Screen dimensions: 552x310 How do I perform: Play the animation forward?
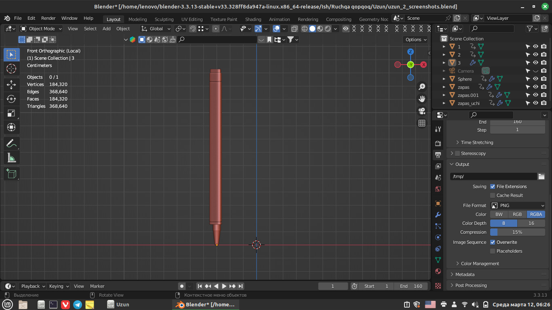tap(224, 286)
